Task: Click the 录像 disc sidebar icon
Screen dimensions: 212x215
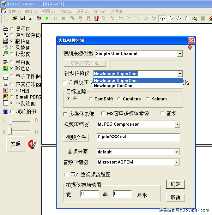Action: click(x=6, y=47)
